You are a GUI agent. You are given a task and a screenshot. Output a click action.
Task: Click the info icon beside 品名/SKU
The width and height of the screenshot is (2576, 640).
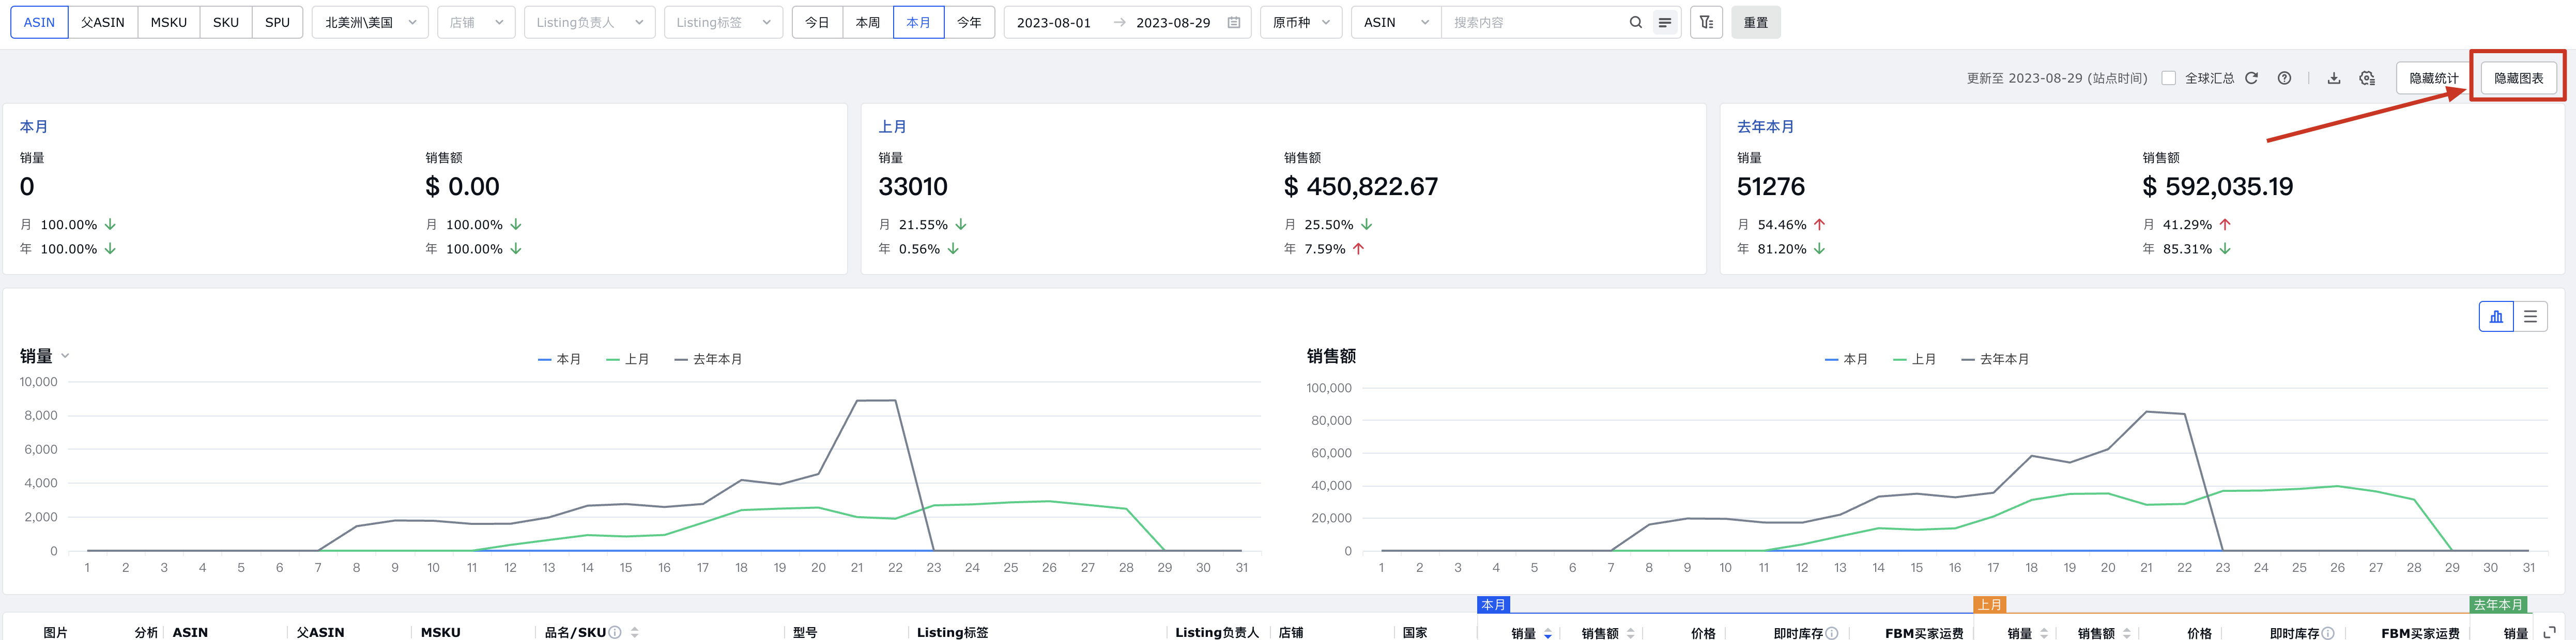pyautogui.click(x=615, y=632)
